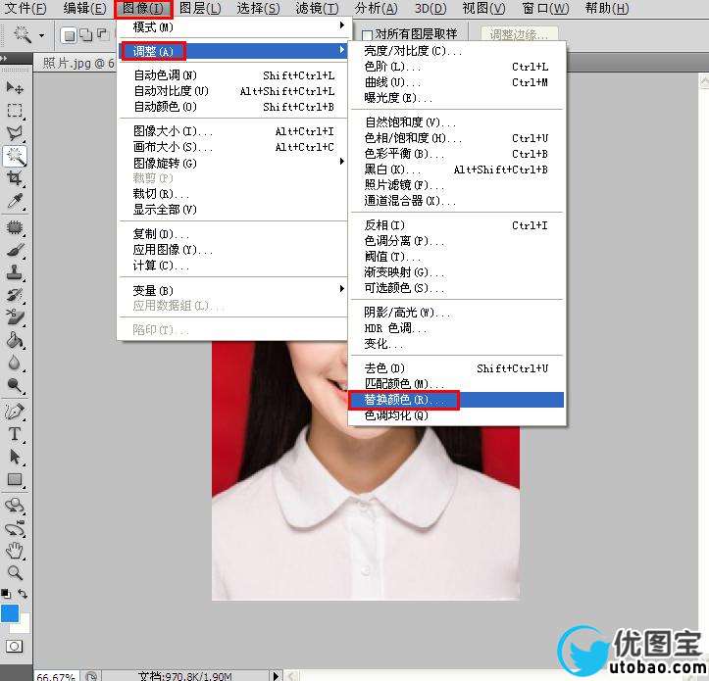The height and width of the screenshot is (681, 709).
Task: Select the Brush tool
Action: [x=15, y=250]
